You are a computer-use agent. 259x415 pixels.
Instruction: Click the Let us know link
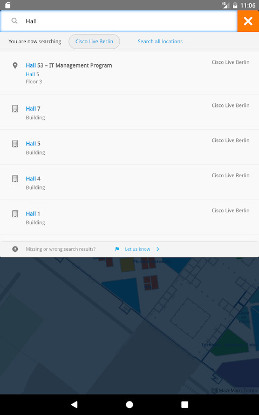coord(138,249)
